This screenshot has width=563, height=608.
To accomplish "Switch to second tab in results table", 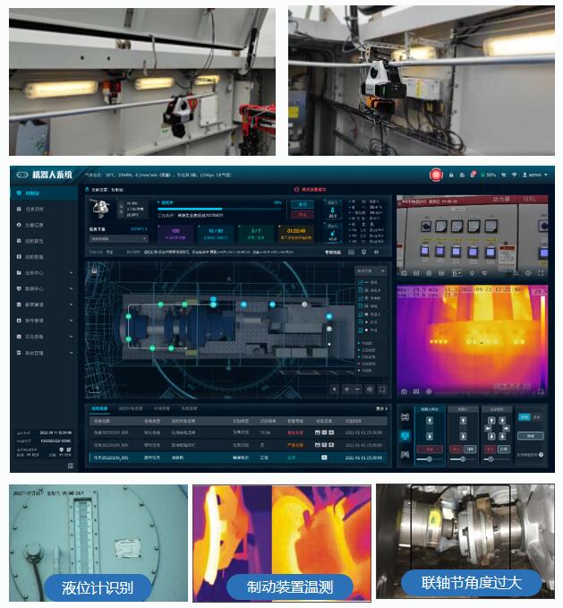I will point(131,408).
